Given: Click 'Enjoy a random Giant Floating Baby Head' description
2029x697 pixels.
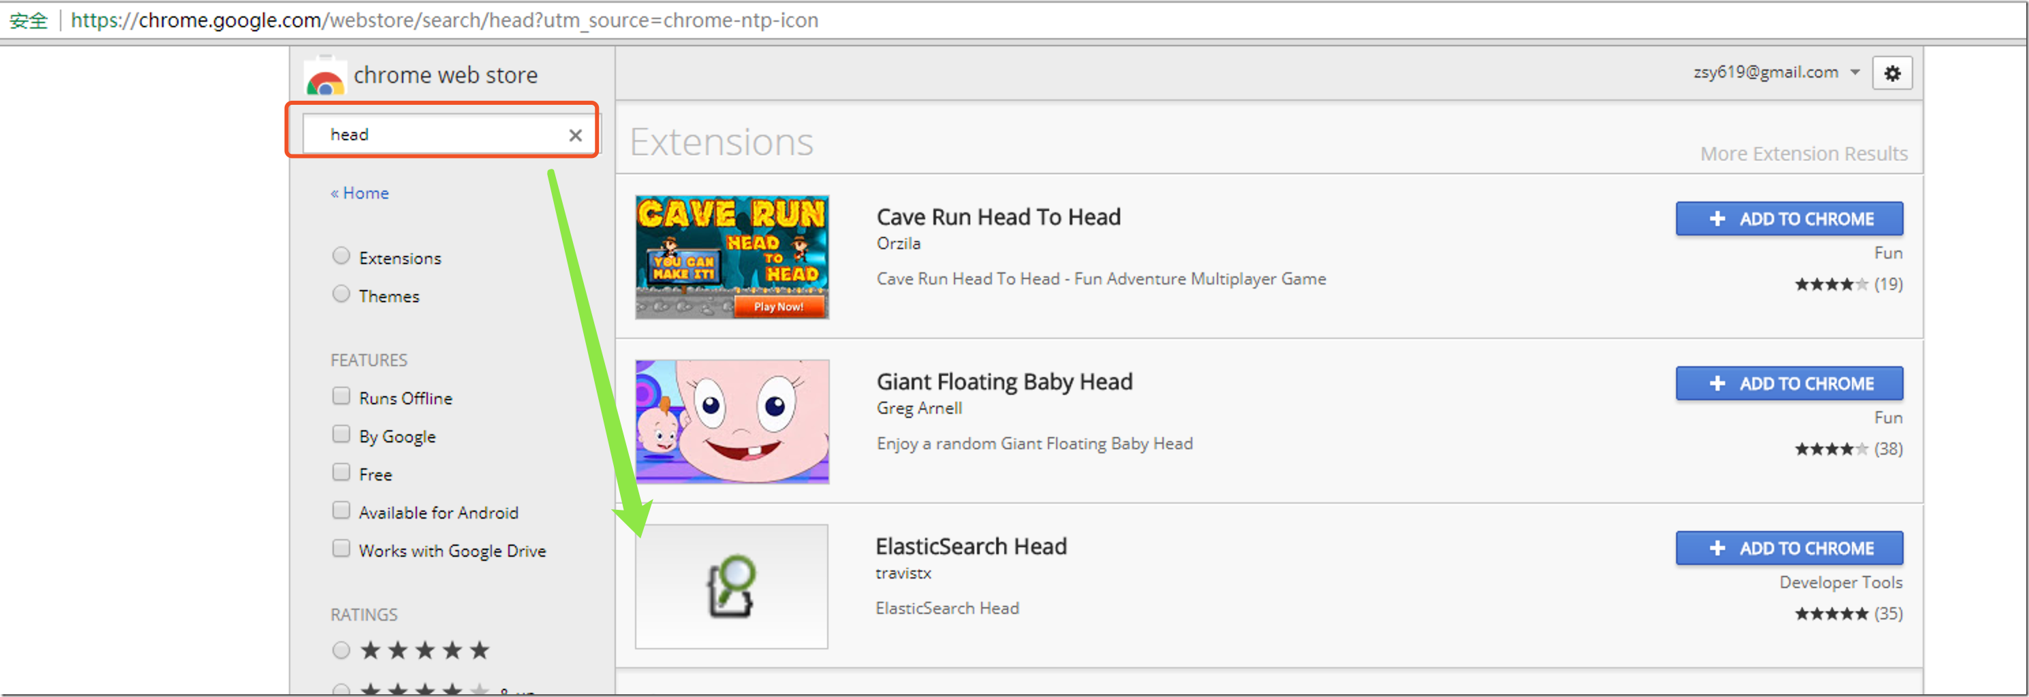Looking at the screenshot, I should point(1034,444).
